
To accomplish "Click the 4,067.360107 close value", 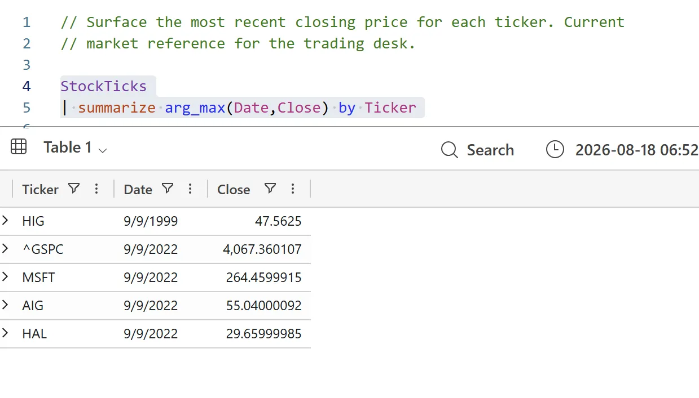I will [x=262, y=249].
